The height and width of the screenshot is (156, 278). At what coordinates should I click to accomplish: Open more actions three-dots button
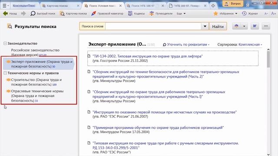point(266,26)
